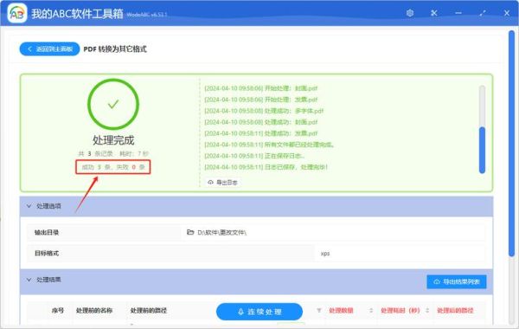Click the PDF 转换为其它格式 page title
519x329 pixels.
[115, 49]
